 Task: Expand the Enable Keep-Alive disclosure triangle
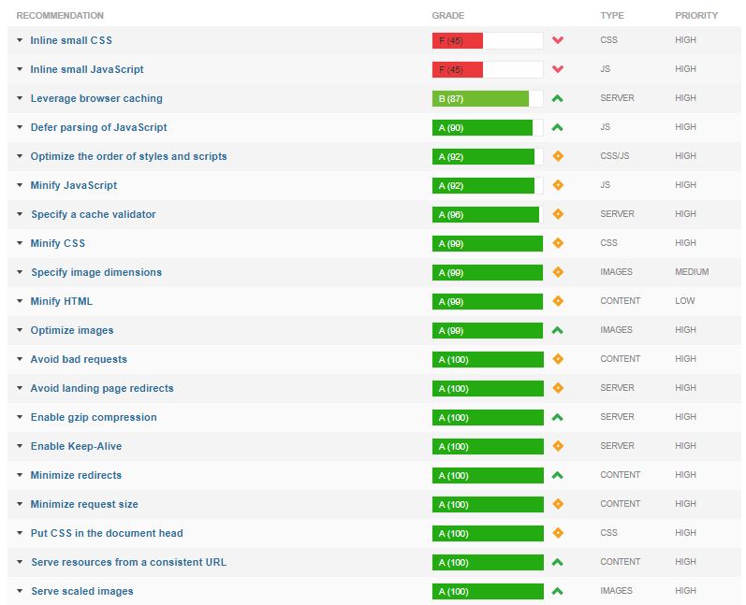click(x=20, y=446)
